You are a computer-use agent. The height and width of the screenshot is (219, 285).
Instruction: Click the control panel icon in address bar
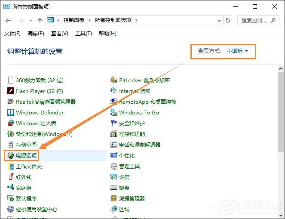50,20
